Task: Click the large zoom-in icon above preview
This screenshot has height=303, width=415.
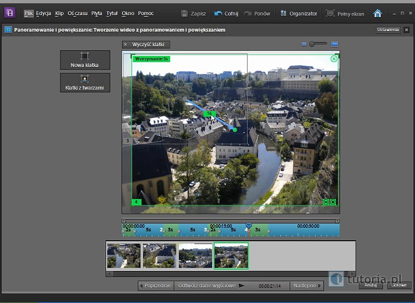Action: (334, 45)
